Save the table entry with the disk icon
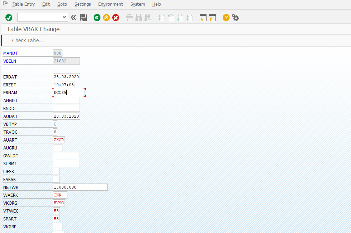 (84, 17)
